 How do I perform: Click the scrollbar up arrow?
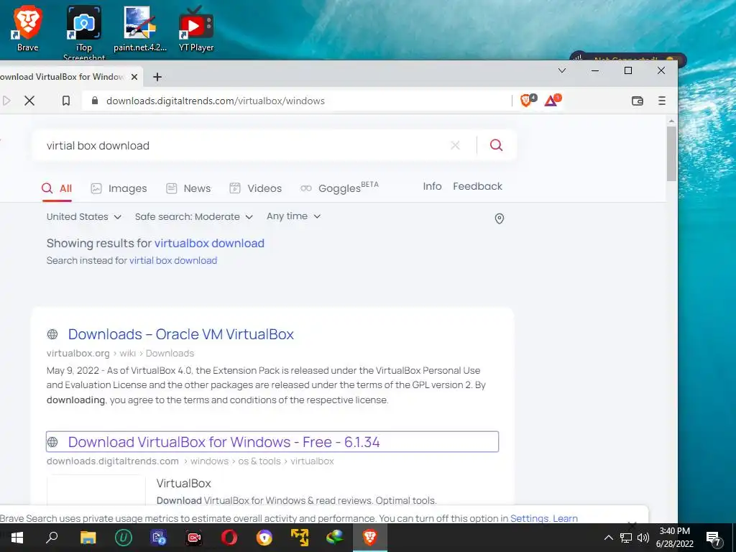point(672,121)
